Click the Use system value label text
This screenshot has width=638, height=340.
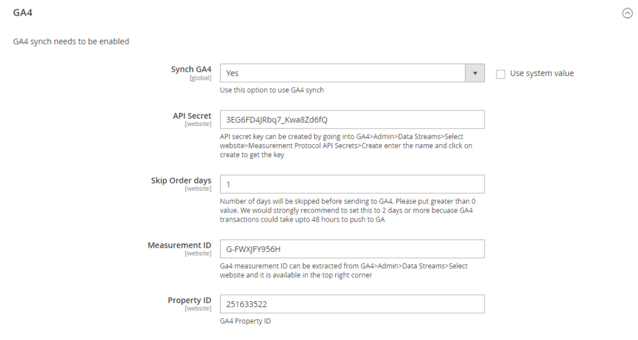pos(541,73)
